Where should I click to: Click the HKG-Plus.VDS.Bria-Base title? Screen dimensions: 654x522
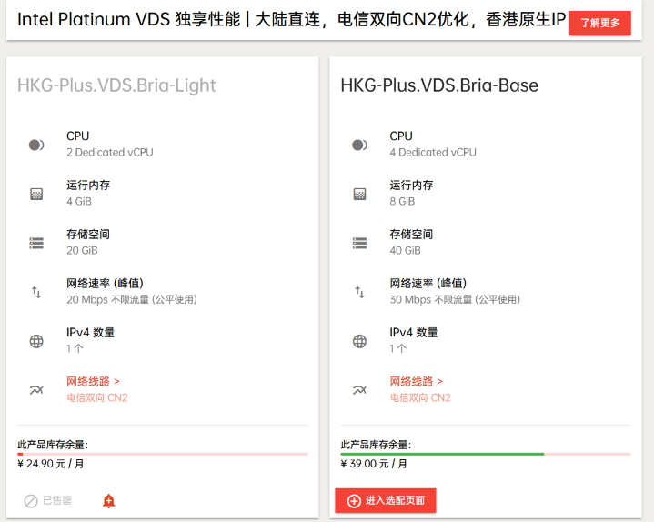[439, 85]
